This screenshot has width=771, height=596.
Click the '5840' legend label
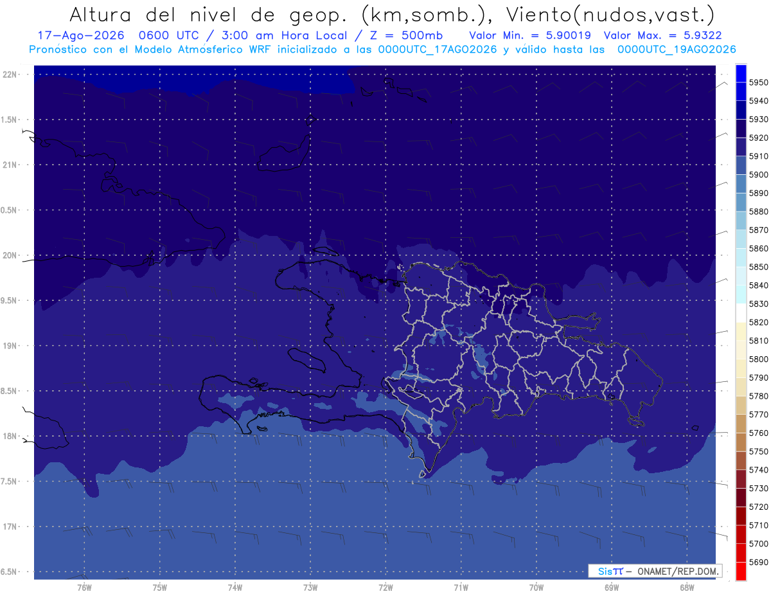point(759,285)
